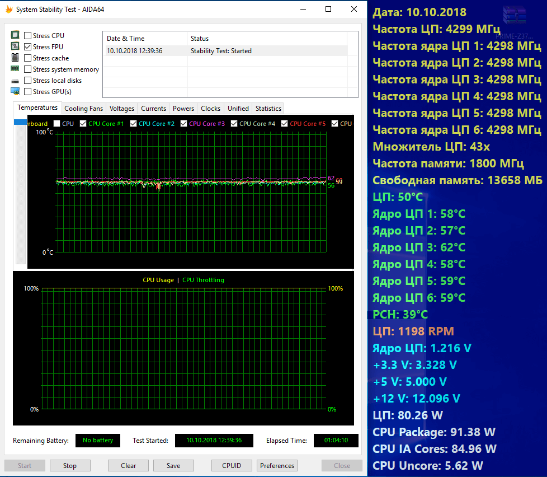Toggle CPU Core #3 graph legend checkbox
Viewport: 547px width, 477px height.
(184, 124)
